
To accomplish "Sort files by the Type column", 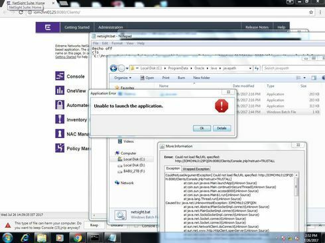I will [x=271, y=86].
